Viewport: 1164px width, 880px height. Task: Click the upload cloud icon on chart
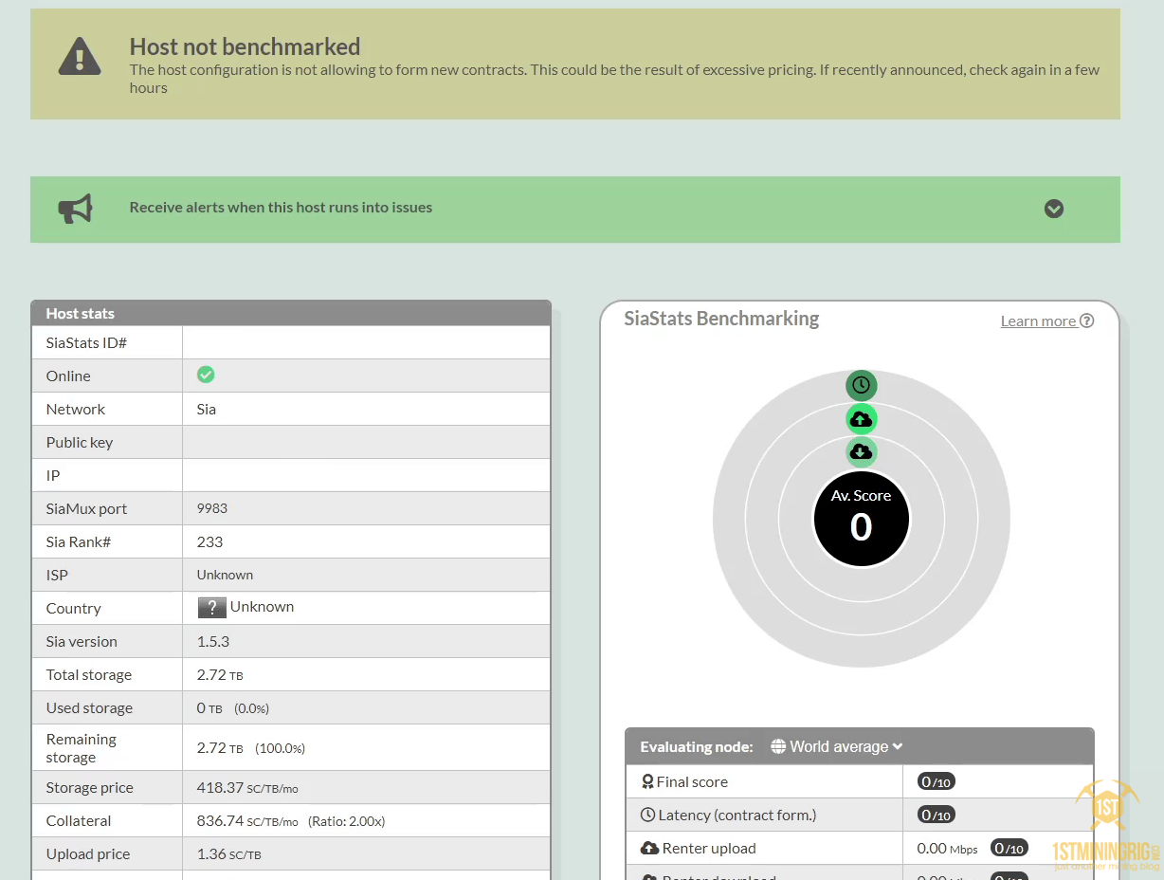tap(861, 418)
